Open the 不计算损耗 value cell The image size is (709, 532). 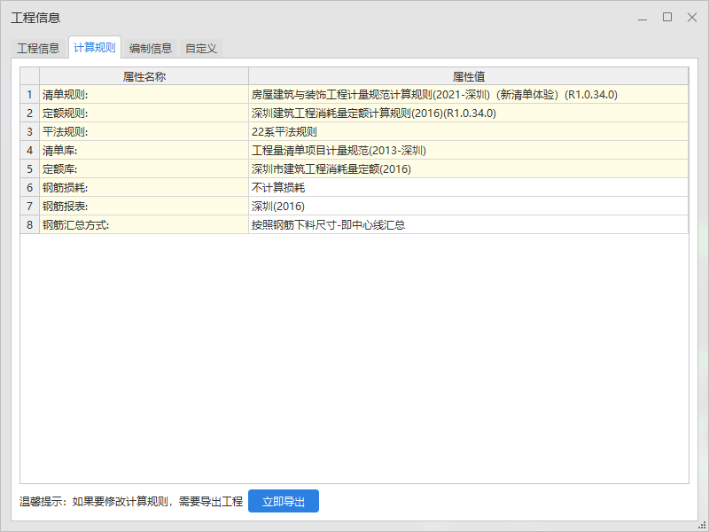[x=469, y=187]
